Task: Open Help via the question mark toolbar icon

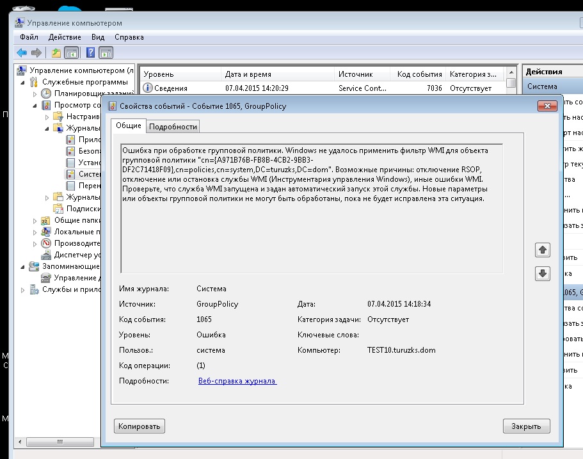Action: click(x=90, y=53)
